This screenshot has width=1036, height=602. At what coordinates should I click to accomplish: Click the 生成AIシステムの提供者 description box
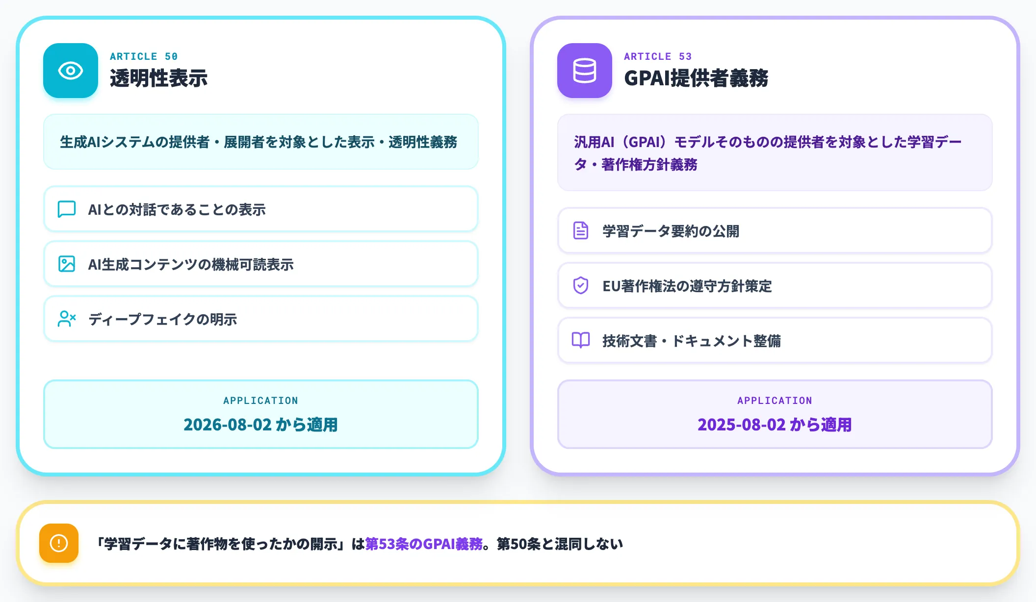pos(261,142)
